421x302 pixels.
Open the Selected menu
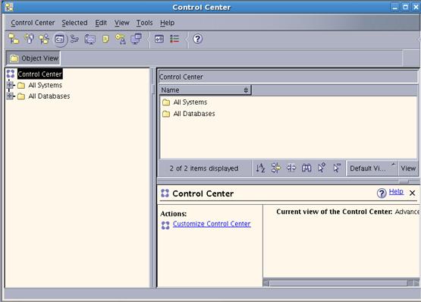(x=74, y=23)
